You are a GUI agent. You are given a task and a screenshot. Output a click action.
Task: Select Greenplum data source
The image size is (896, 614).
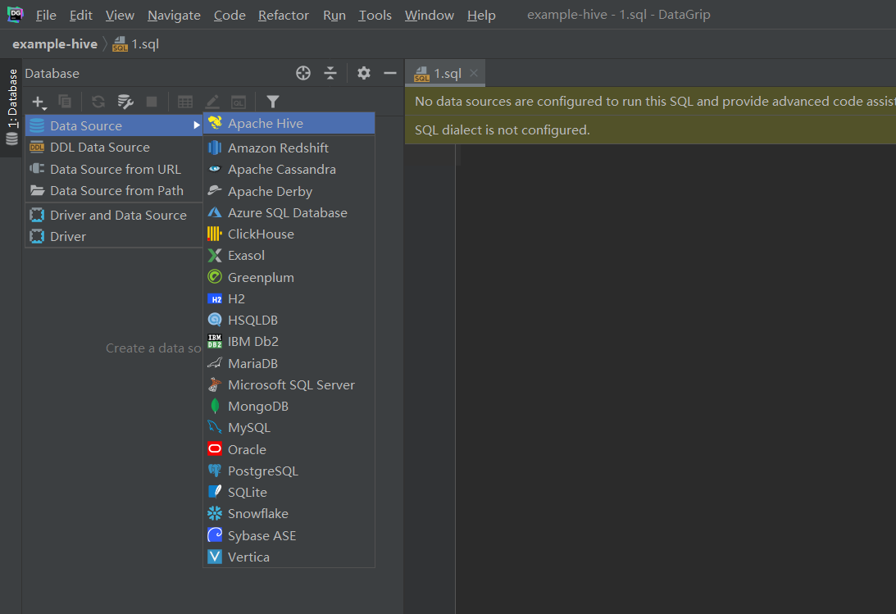pos(289,277)
